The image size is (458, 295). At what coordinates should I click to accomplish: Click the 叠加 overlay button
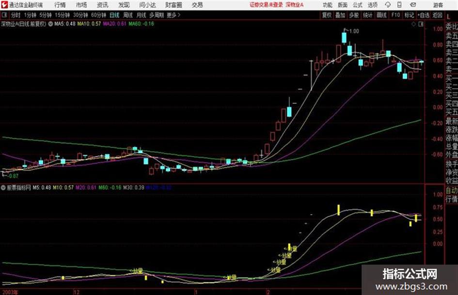coord(340,15)
